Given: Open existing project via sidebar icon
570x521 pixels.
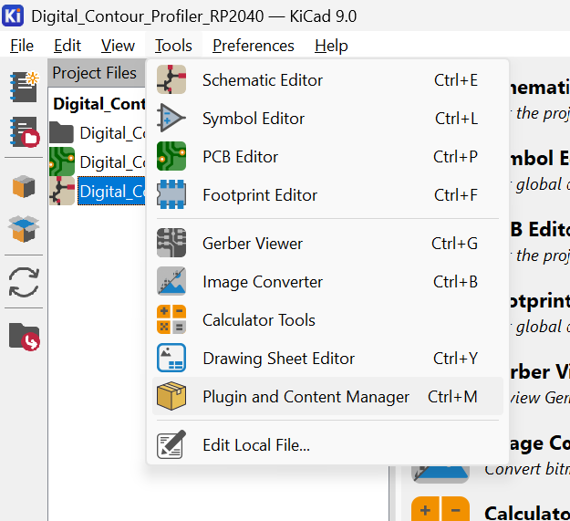Looking at the screenshot, I should click(x=24, y=131).
